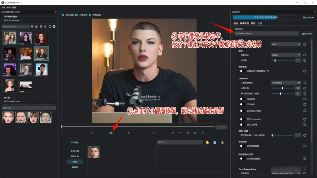The image size is (317, 178).
Task: Open the RetinaFace detection model dropdown
Action: pos(286,83)
